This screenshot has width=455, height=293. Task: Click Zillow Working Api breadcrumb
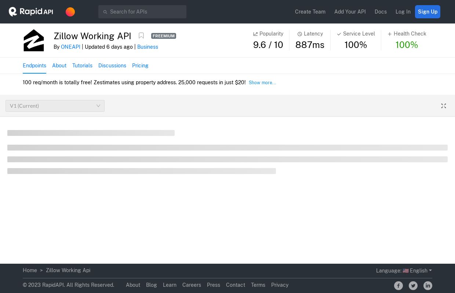coord(68,270)
